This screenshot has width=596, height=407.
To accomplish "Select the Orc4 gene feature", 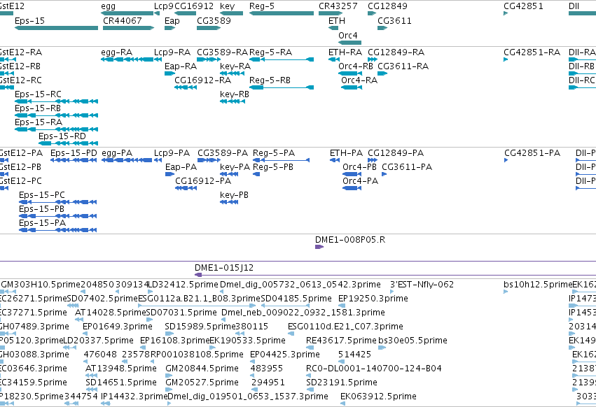I will coord(349,43).
